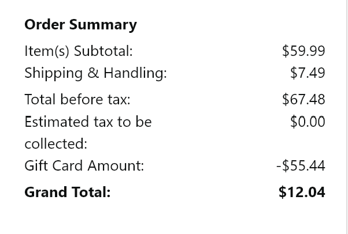Select the $0.00 estimated tax amount
Viewport: 348px width, 234px height.
pos(308,122)
